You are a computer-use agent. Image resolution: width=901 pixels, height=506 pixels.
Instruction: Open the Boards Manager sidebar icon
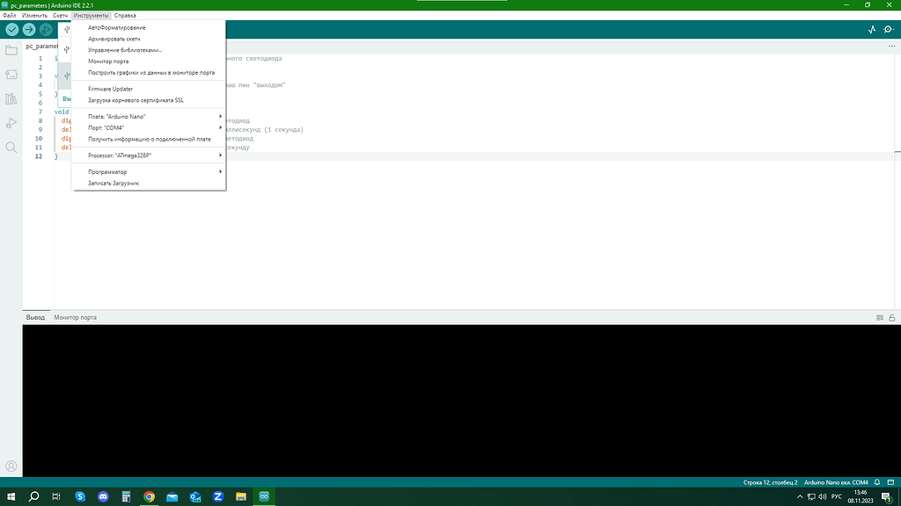tap(11, 75)
